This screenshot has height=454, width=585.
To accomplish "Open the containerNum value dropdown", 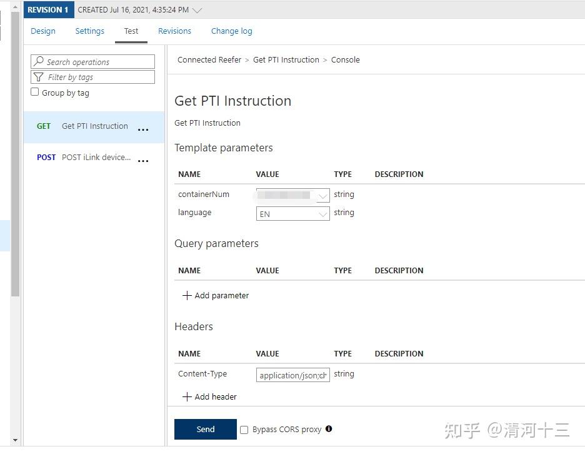I will coord(323,195).
